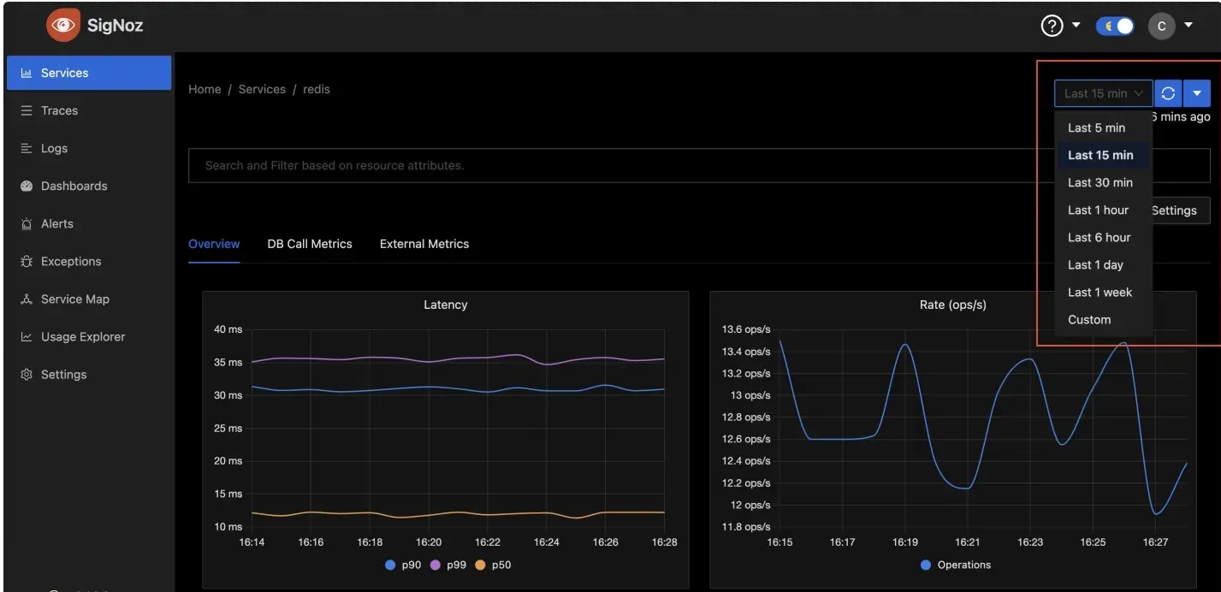
Task: Open Usage Explorer in the sidebar
Action: coord(89,336)
